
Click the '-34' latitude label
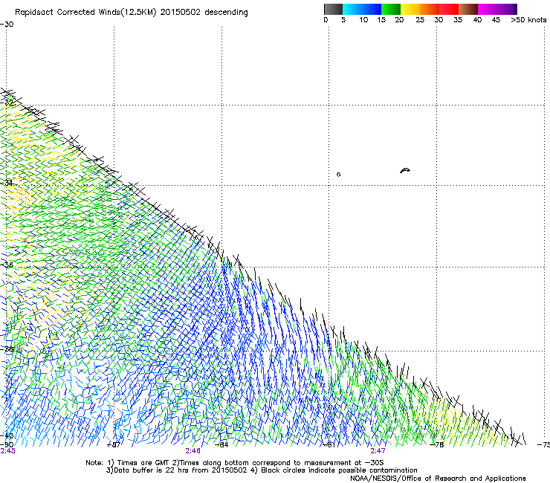[x=7, y=183]
